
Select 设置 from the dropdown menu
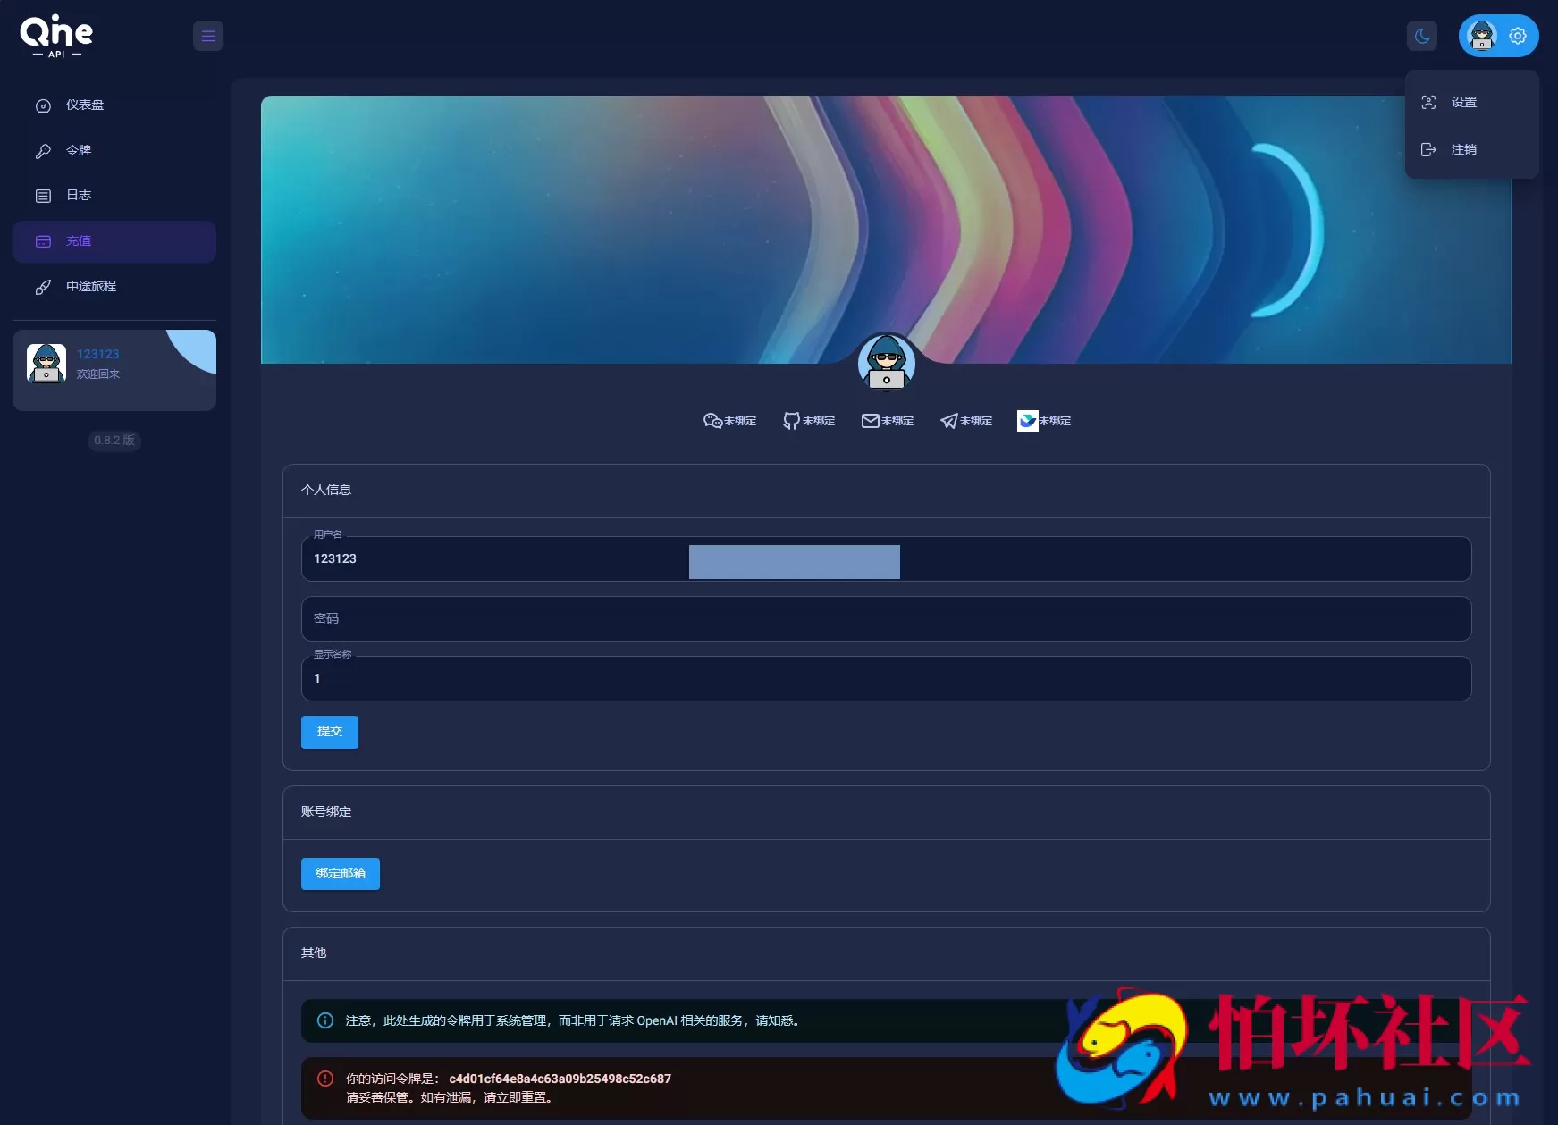pos(1463,103)
